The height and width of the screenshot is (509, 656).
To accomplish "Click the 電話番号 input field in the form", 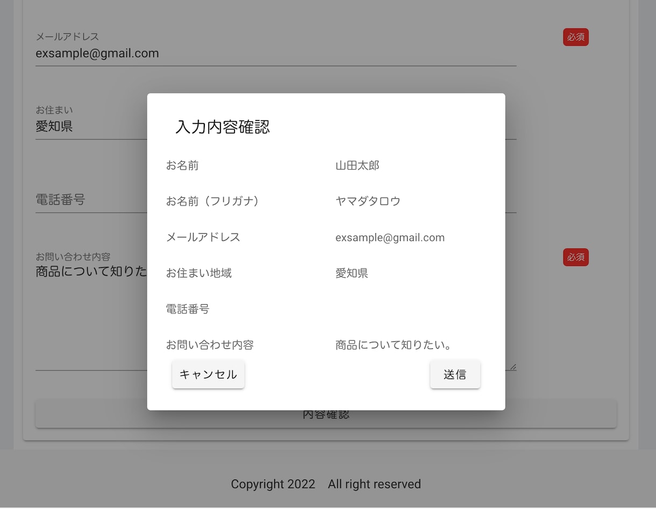I will coord(276,200).
